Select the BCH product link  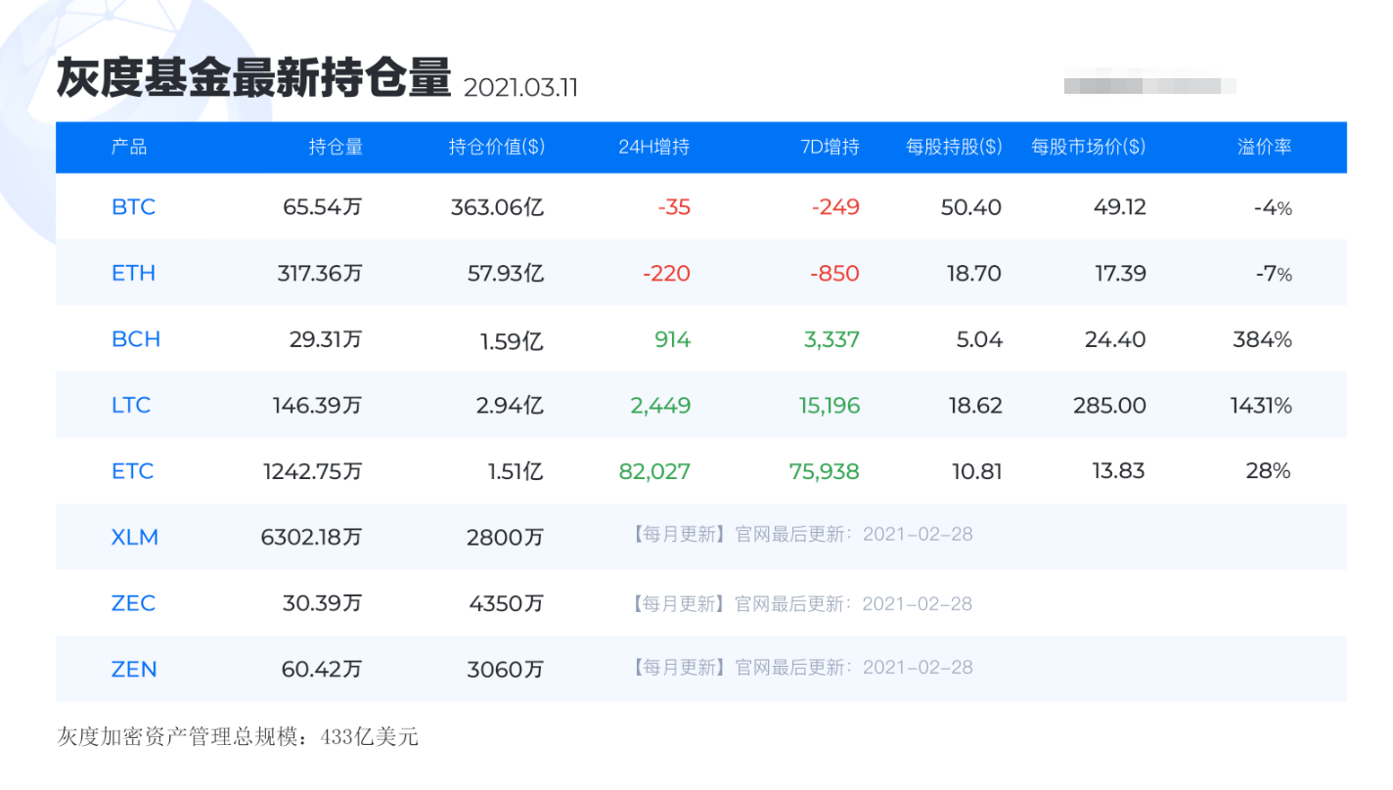[x=135, y=339]
